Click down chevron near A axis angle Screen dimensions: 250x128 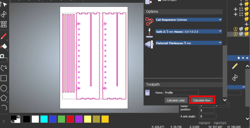[x=247, y=119]
